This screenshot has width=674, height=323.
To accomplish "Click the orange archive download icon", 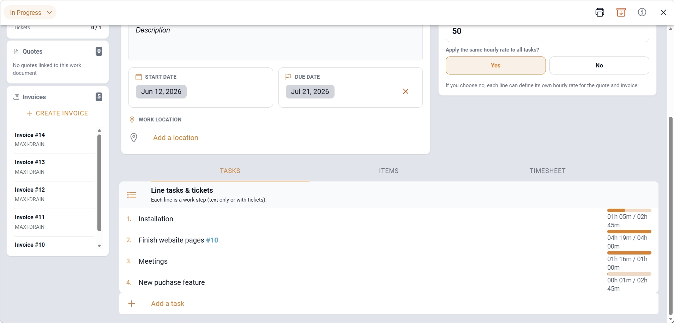I will tap(621, 12).
